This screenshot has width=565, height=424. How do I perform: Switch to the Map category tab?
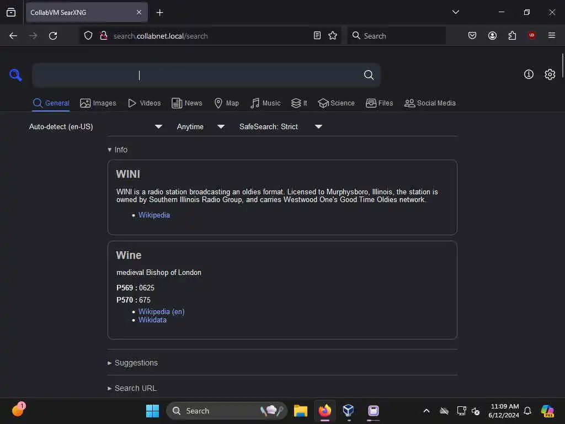[226, 103]
